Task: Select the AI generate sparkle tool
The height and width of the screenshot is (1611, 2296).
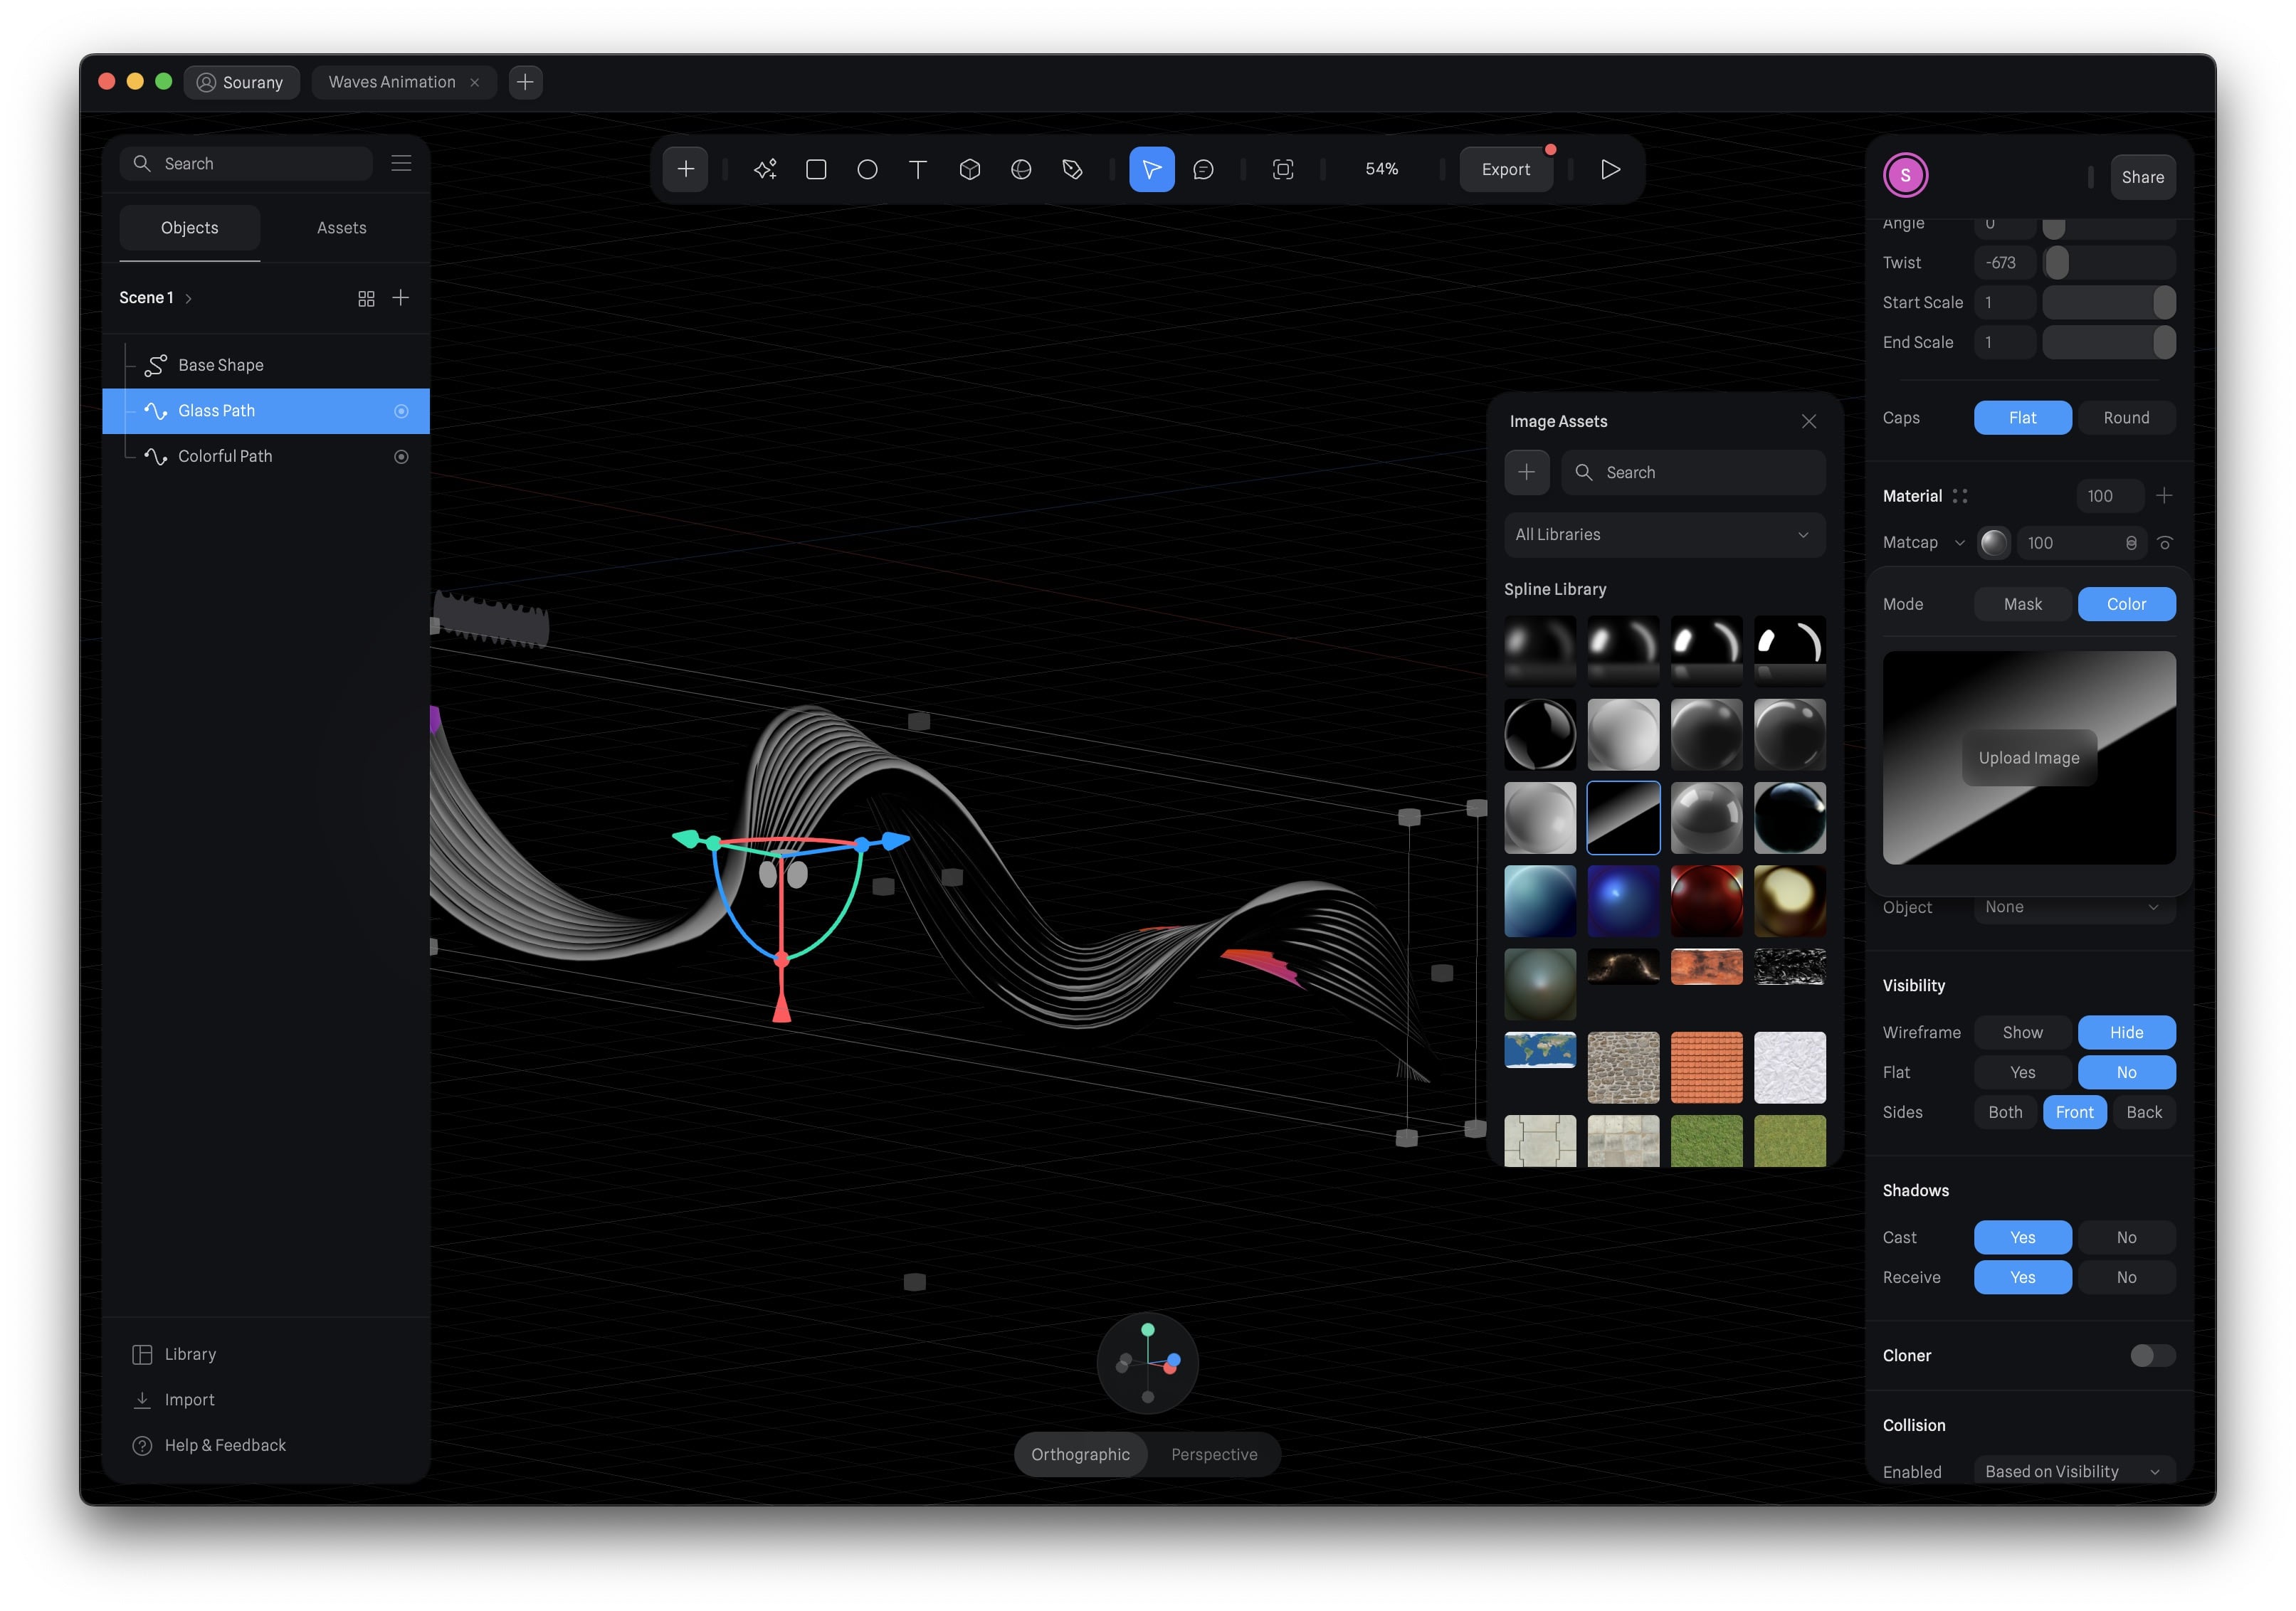Action: coord(765,169)
